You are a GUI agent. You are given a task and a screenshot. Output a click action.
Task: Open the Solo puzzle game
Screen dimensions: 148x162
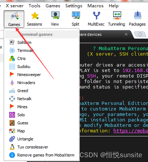(41, 115)
